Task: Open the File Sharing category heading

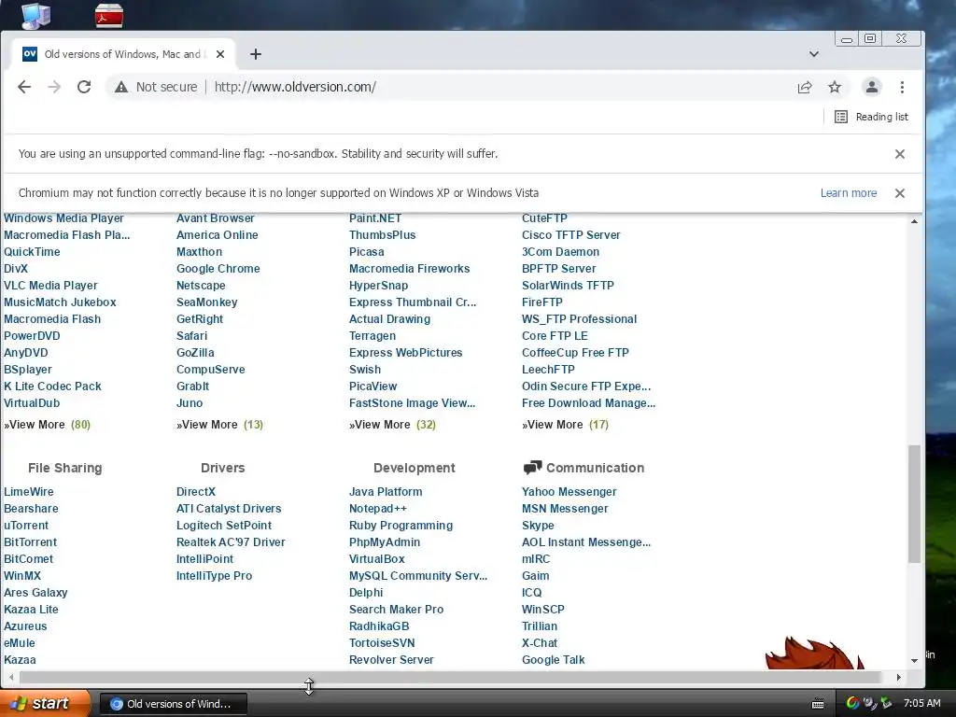Action: [64, 468]
